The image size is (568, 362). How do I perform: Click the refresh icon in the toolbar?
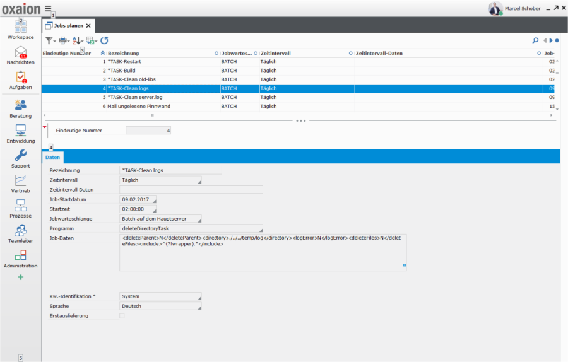tap(104, 40)
